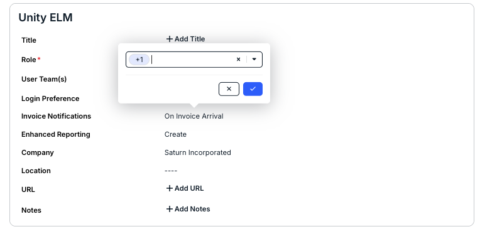Screen dimensions: 480x234
Task: Click the empty Location dashes value
Action: click(171, 171)
